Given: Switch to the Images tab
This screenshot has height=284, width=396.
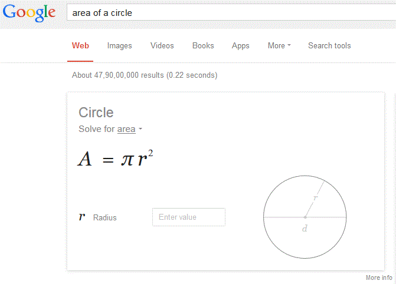Looking at the screenshot, I should [119, 45].
